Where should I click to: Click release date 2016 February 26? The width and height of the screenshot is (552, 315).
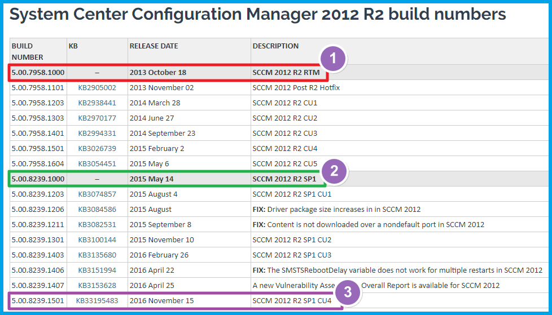[x=159, y=255]
